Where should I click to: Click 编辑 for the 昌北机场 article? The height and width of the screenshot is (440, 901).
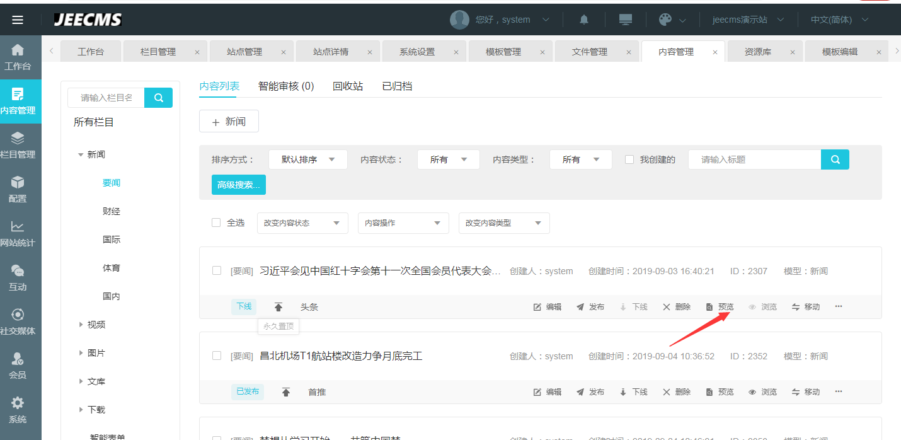[547, 392]
